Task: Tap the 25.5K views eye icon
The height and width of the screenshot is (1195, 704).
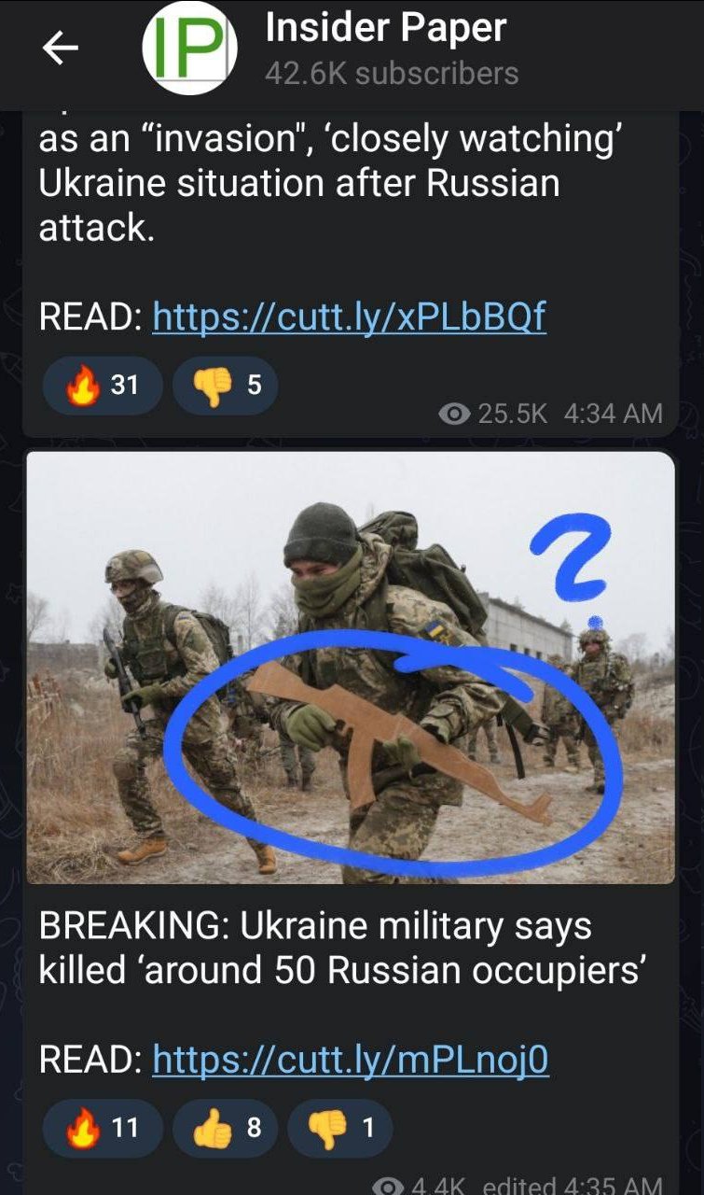Action: coord(455,414)
